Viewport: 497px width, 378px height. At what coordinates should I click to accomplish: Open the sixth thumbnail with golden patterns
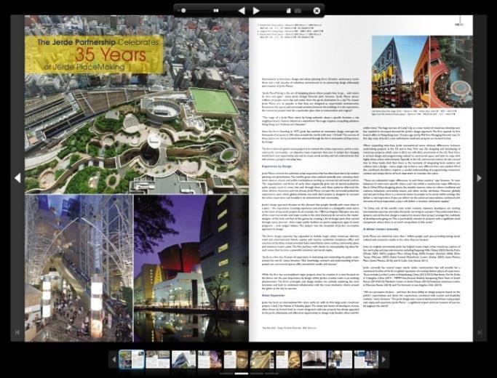click(262, 359)
